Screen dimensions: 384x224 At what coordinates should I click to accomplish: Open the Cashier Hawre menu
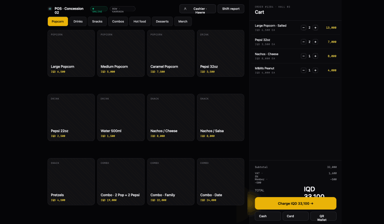pyautogui.click(x=198, y=9)
